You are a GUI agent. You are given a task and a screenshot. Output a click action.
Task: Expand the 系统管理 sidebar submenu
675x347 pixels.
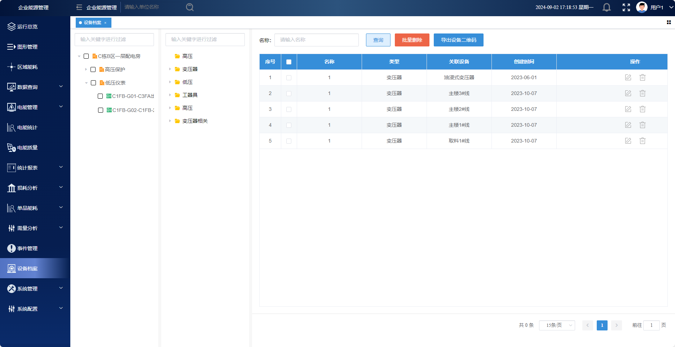[61, 288]
